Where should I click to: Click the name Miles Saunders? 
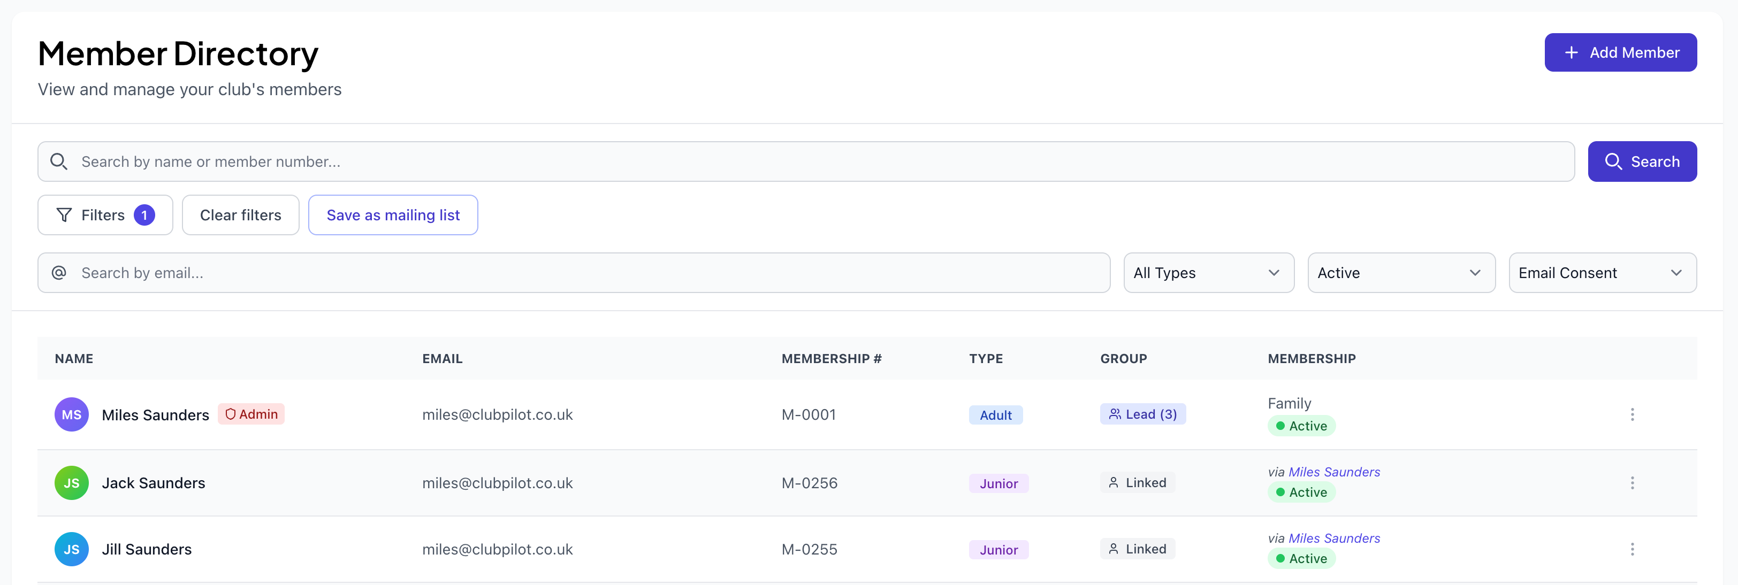[155, 415]
